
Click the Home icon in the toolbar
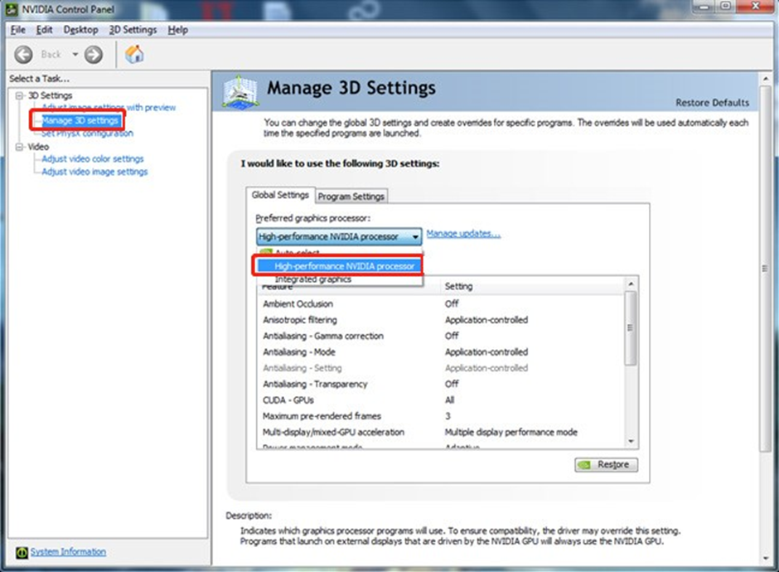[134, 55]
